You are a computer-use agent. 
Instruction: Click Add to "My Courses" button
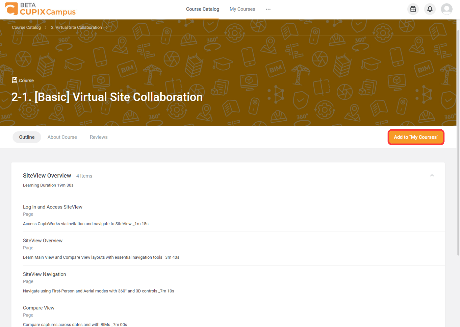(416, 137)
